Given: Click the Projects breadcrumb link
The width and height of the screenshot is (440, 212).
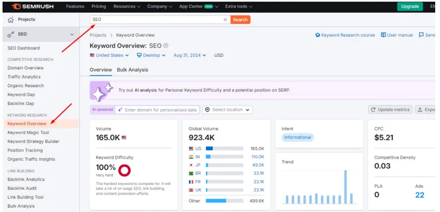Looking at the screenshot, I should coord(98,35).
